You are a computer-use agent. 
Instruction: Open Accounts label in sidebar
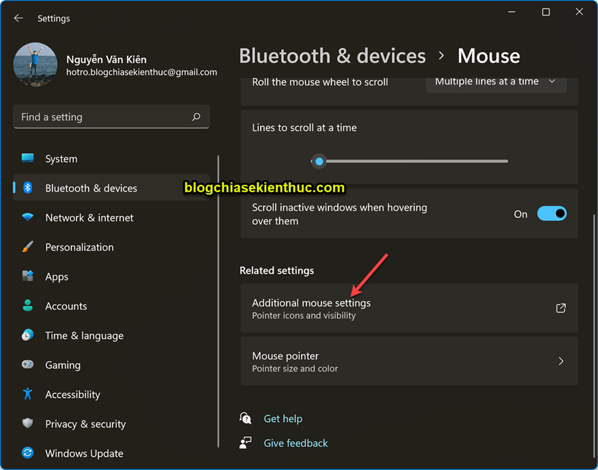pyautogui.click(x=66, y=306)
